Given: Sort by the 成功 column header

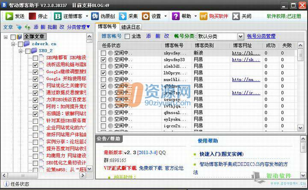Looking at the screenshot, I should pyautogui.click(x=270, y=46).
